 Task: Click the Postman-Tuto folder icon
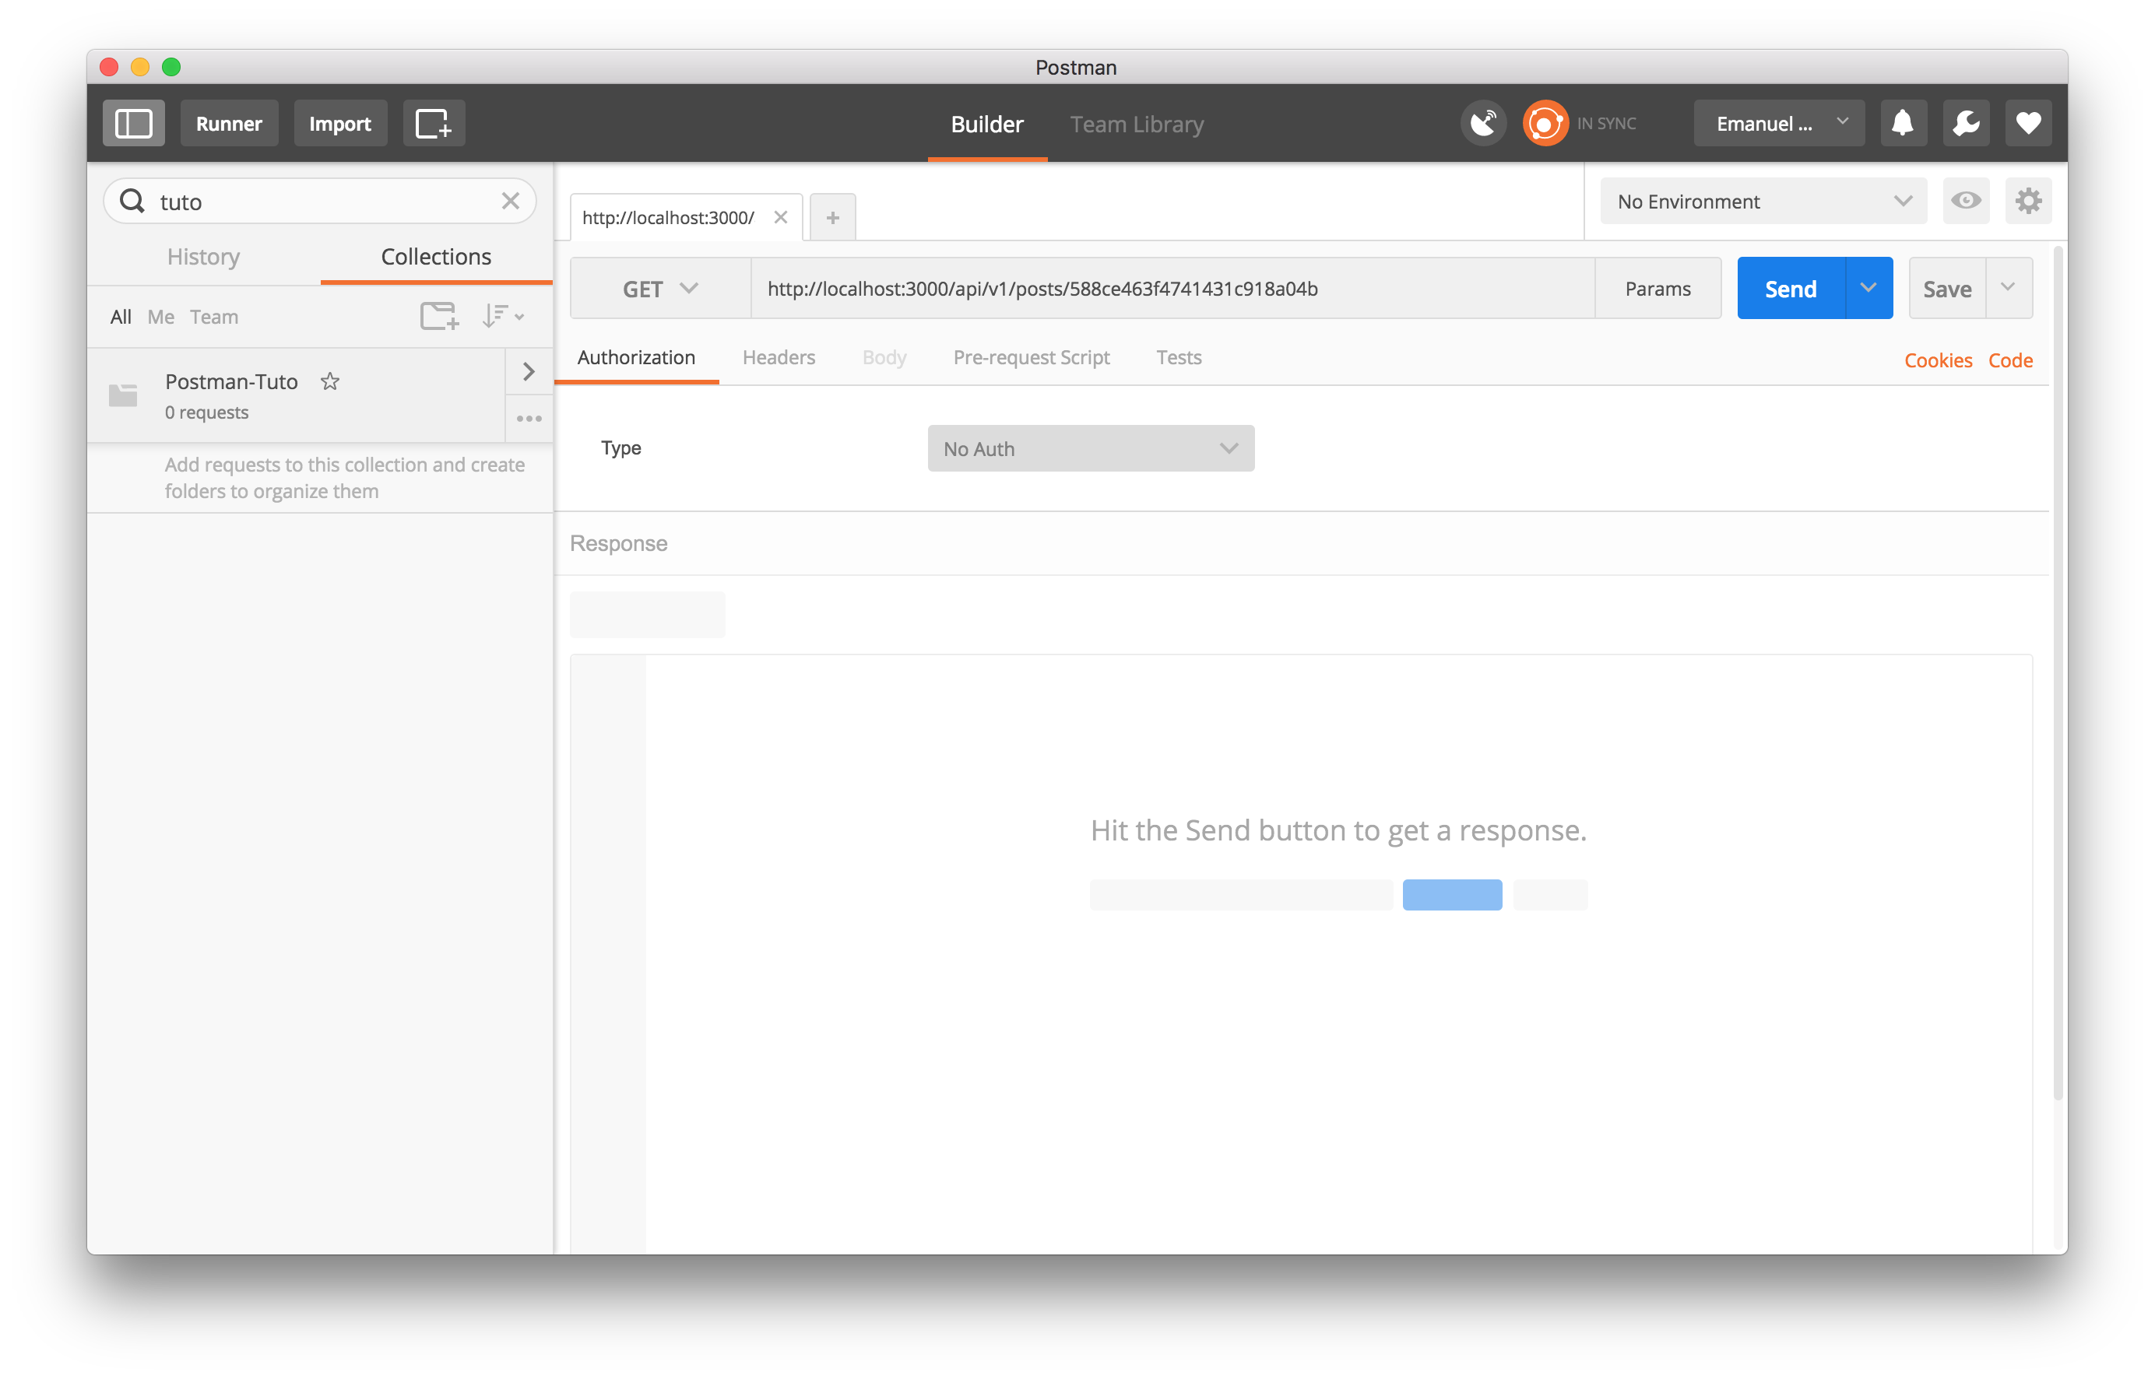(123, 395)
